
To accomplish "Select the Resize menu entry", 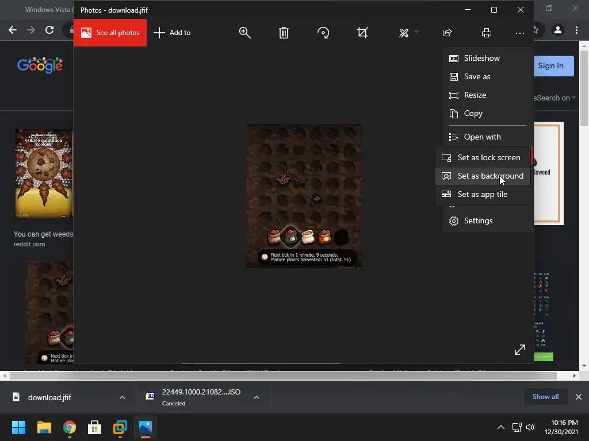I will pyautogui.click(x=487, y=95).
